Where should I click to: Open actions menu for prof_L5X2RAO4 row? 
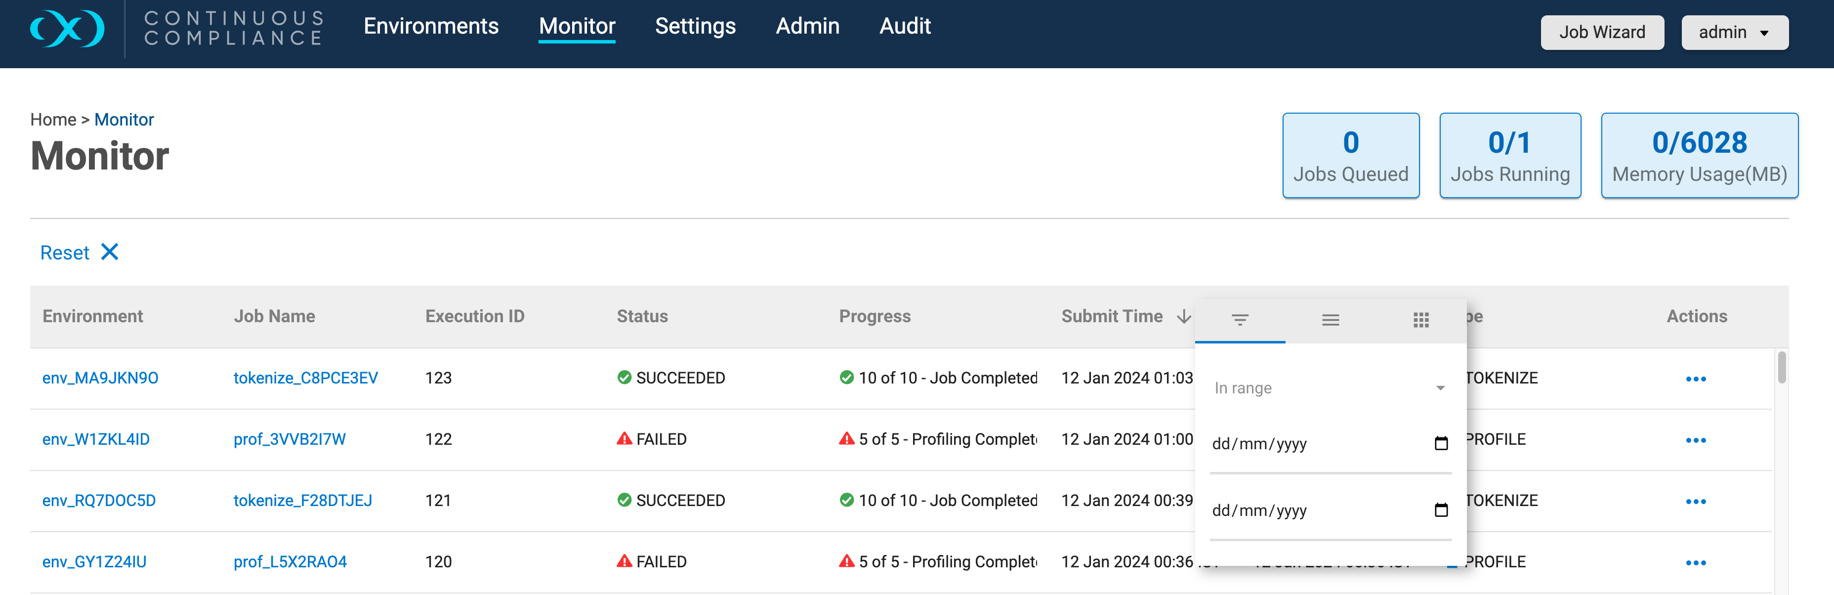coord(1695,562)
